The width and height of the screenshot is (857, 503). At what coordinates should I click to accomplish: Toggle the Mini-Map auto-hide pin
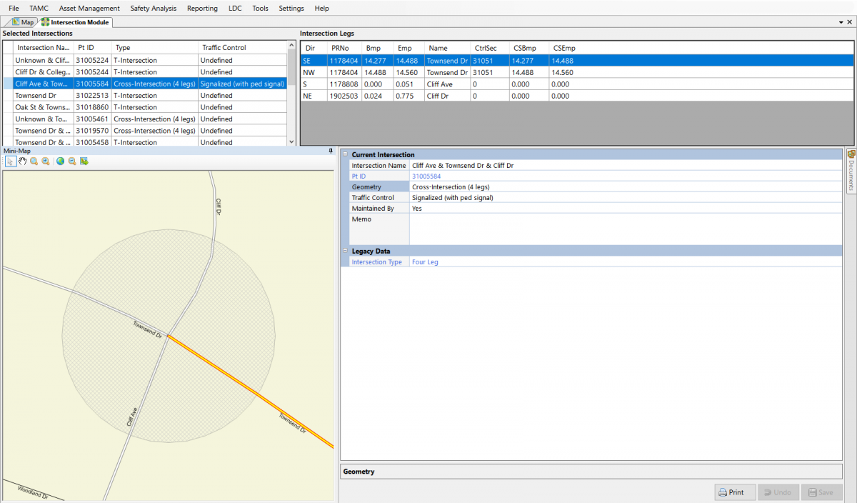coord(331,151)
